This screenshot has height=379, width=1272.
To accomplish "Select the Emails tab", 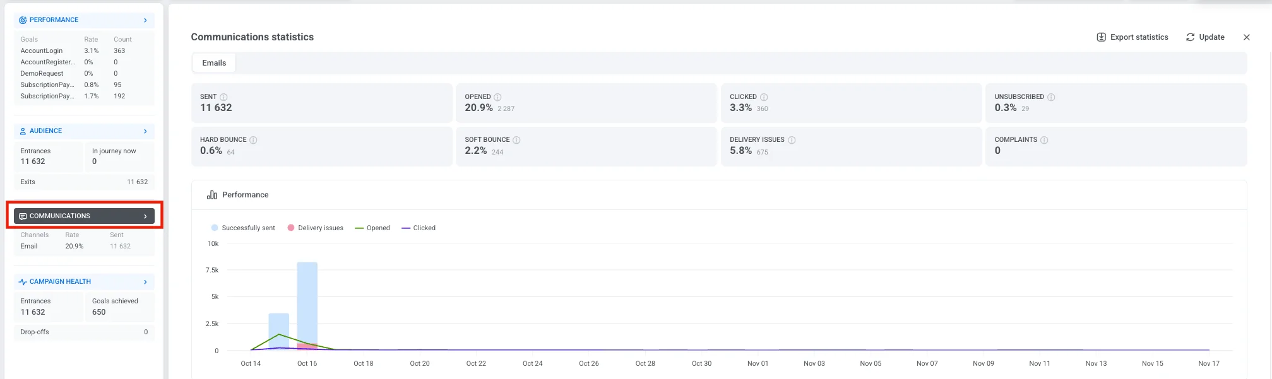I will tap(214, 63).
